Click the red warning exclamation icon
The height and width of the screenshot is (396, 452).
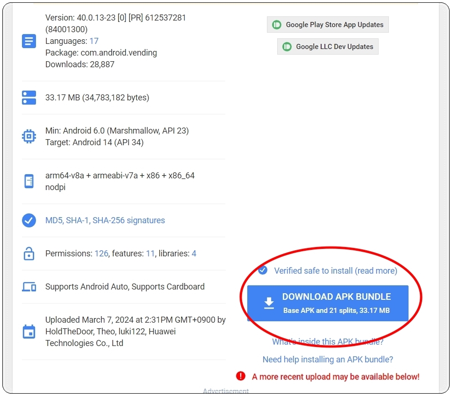[240, 376]
